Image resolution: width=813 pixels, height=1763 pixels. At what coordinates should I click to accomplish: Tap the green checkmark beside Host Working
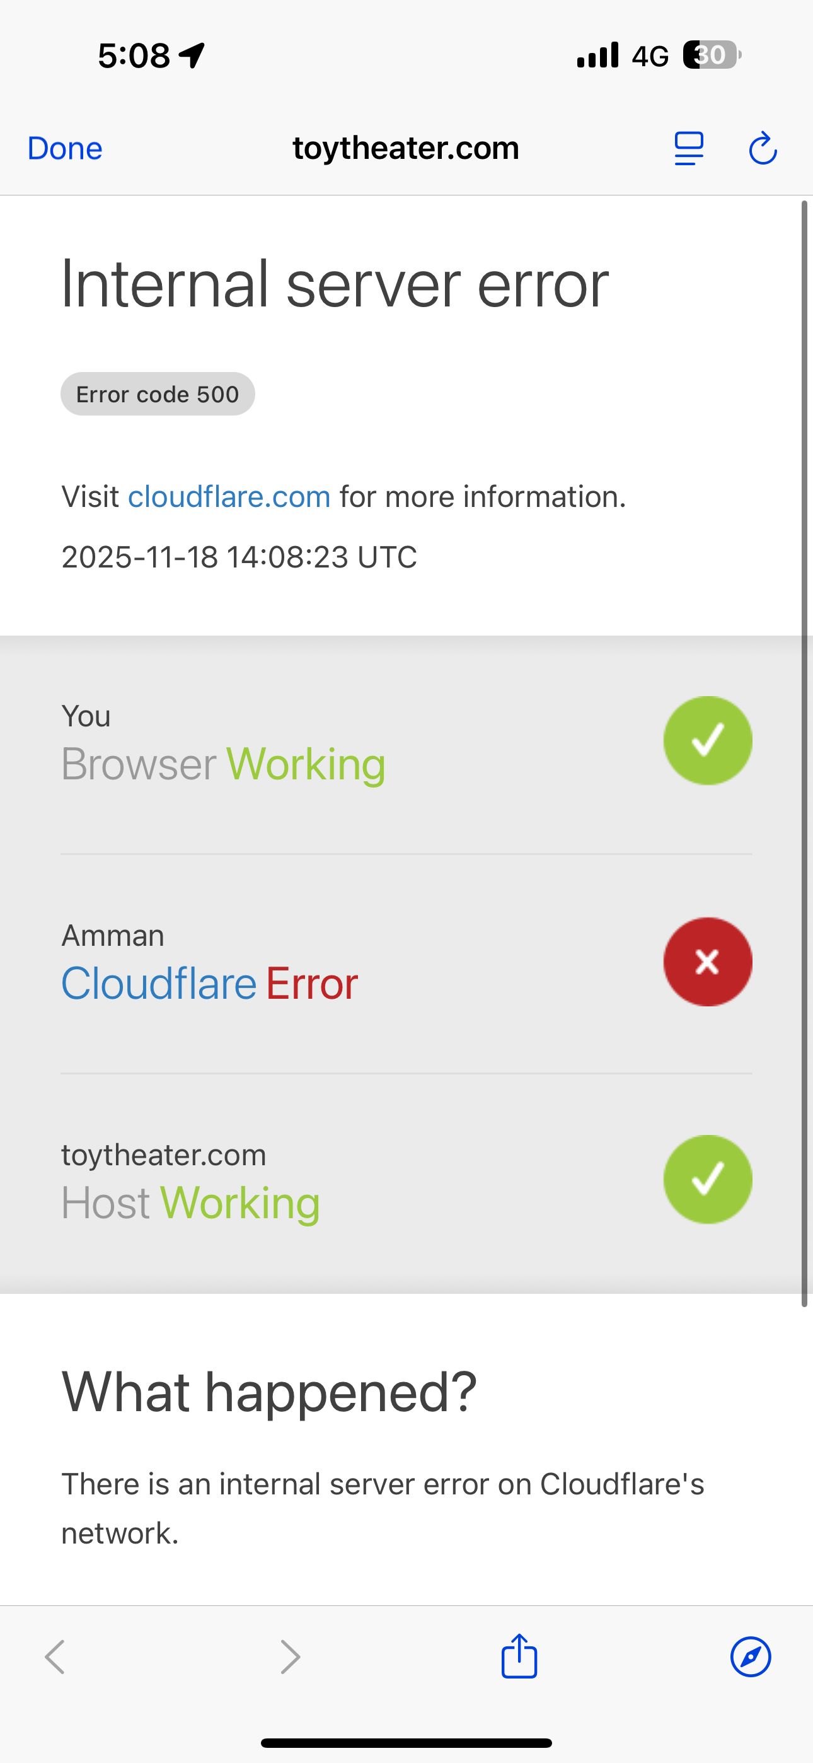click(x=708, y=1179)
